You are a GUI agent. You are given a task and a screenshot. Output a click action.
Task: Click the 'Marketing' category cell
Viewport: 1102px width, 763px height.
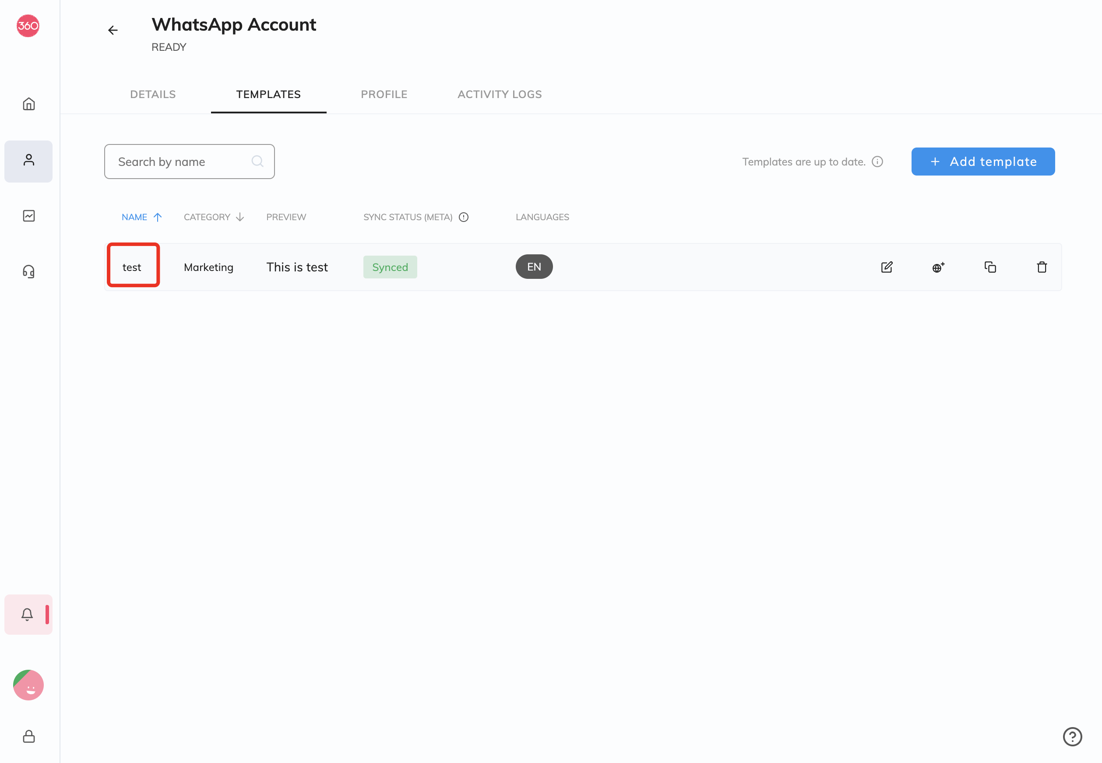coord(208,267)
